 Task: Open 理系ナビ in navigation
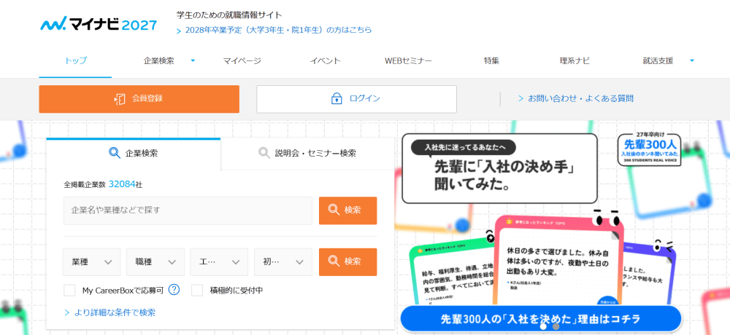[575, 61]
